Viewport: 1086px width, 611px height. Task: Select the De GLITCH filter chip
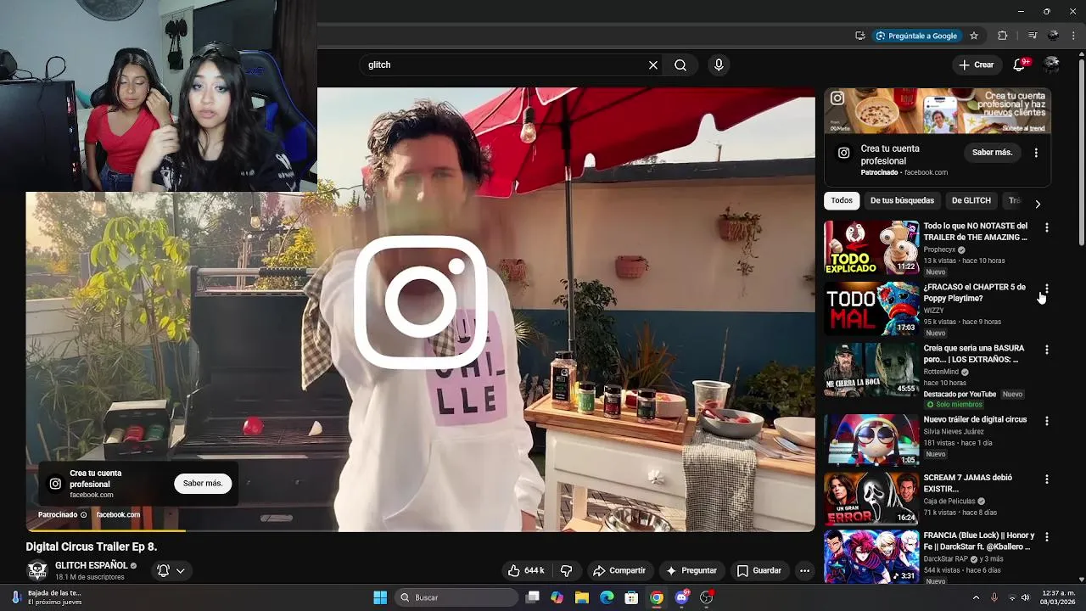point(971,201)
